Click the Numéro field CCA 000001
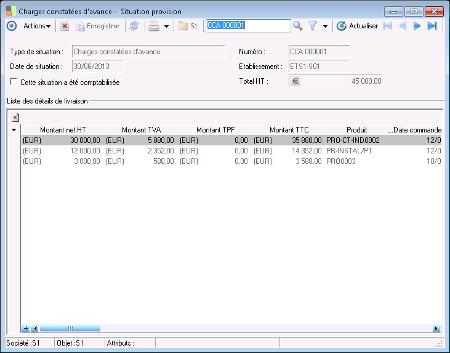The height and width of the screenshot is (353, 450). (319, 52)
